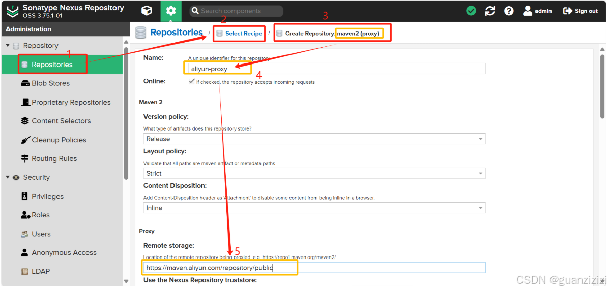Click the Administration panel header
This screenshot has height=290, width=609.
tap(65, 29)
